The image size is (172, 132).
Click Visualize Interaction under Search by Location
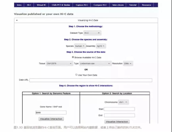coord(117,122)
